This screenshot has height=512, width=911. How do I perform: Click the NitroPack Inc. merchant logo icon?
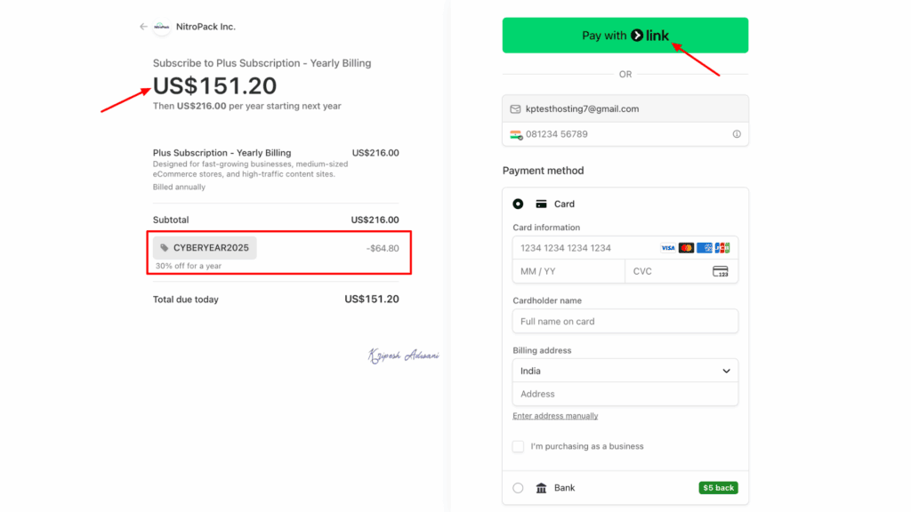[161, 28]
